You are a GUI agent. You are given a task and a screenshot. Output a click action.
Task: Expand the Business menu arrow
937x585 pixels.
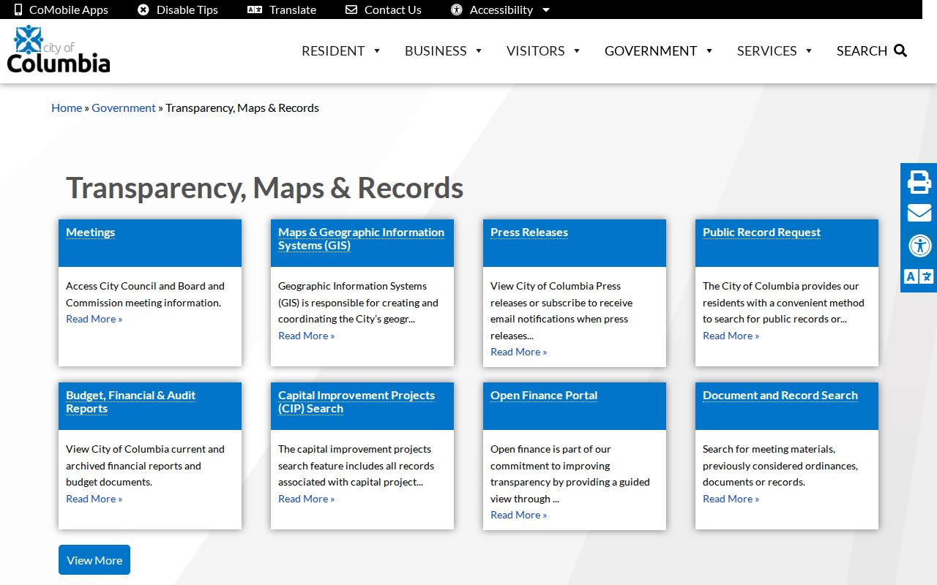479,50
